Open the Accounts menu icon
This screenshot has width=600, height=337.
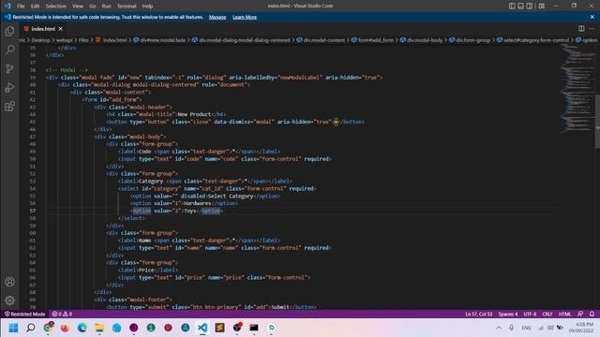point(10,282)
